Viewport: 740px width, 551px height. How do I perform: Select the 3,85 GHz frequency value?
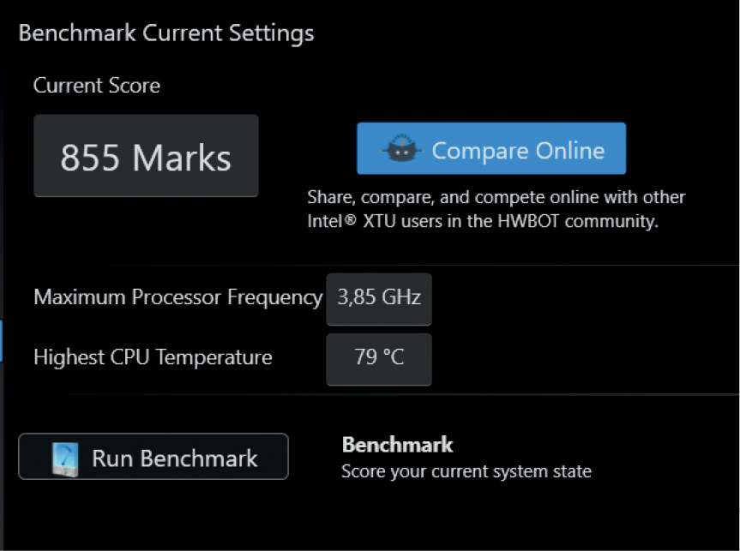(379, 299)
